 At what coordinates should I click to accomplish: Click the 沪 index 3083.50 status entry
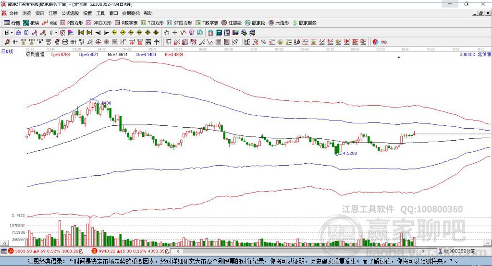point(47,251)
